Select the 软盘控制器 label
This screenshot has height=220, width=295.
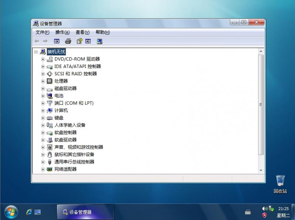(x=66, y=132)
